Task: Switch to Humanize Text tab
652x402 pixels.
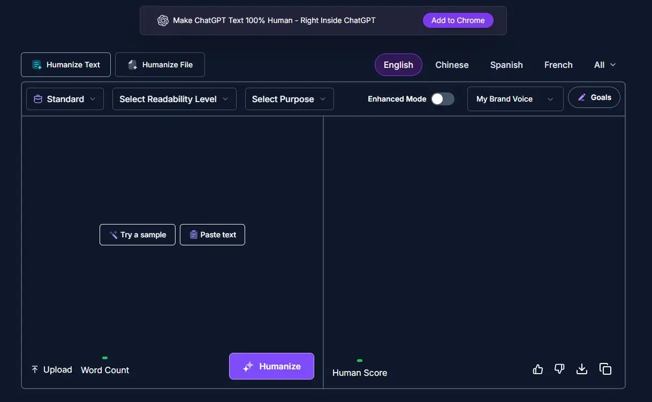Action: 66,65
